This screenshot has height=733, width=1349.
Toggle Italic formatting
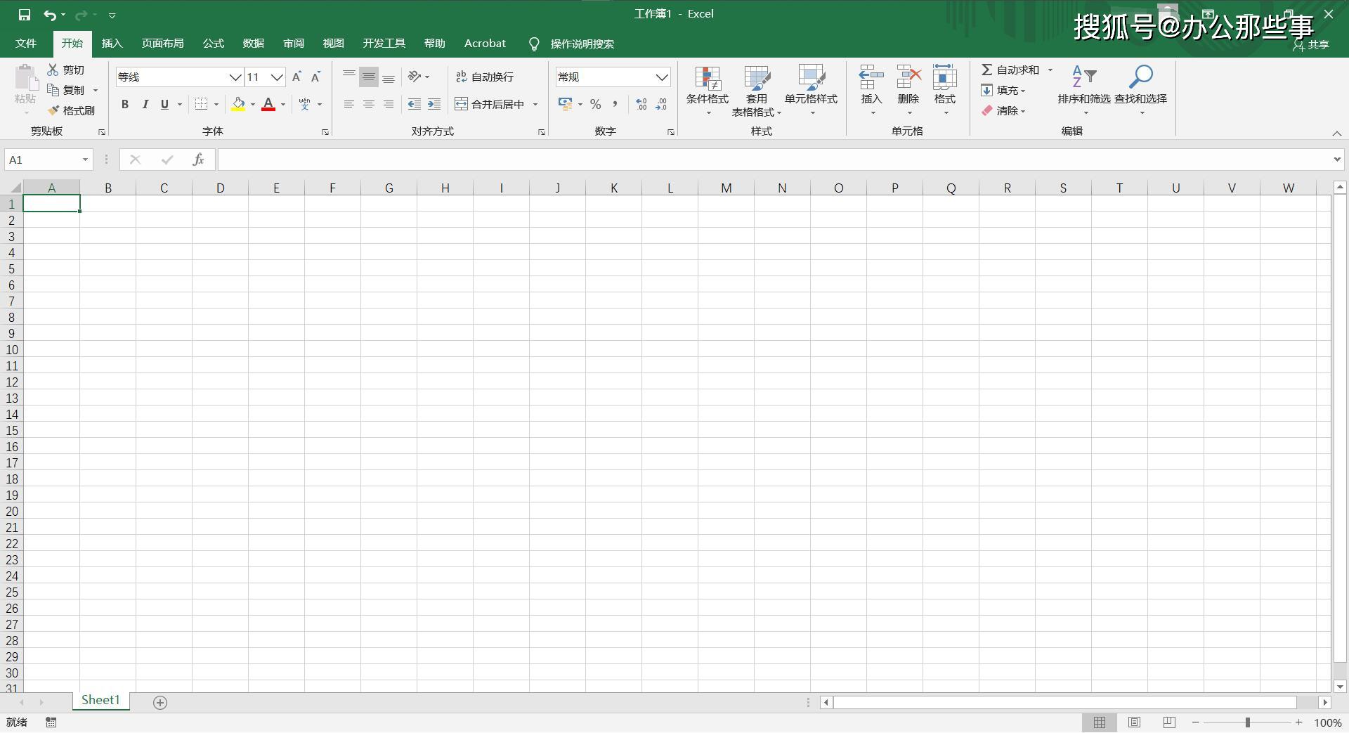pyautogui.click(x=145, y=104)
